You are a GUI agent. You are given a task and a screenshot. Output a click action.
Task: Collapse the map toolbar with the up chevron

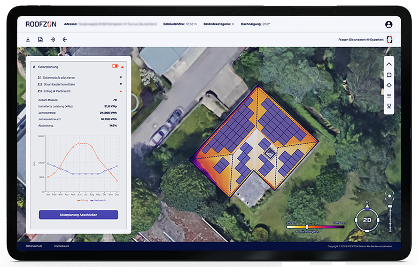tap(389, 64)
